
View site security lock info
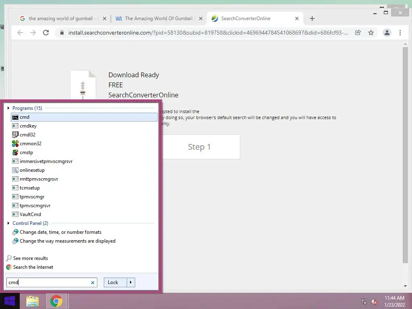(x=62, y=33)
